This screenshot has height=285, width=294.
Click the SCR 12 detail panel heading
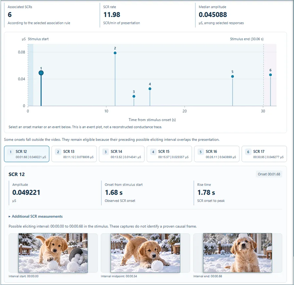[17, 174]
